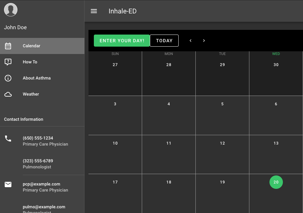The width and height of the screenshot is (303, 213).
Task: Select highlighted day 20 on calendar
Action: point(276,182)
